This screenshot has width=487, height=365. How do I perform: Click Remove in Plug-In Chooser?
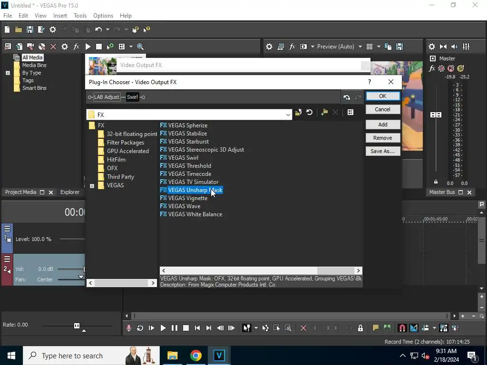coord(383,138)
